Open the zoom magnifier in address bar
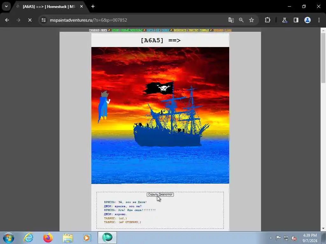 tap(241, 20)
